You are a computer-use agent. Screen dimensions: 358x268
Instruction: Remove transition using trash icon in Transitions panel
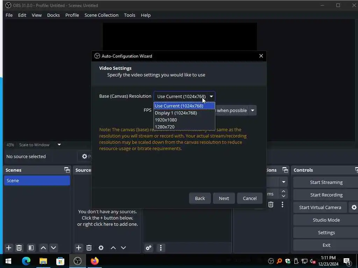(x=271, y=204)
